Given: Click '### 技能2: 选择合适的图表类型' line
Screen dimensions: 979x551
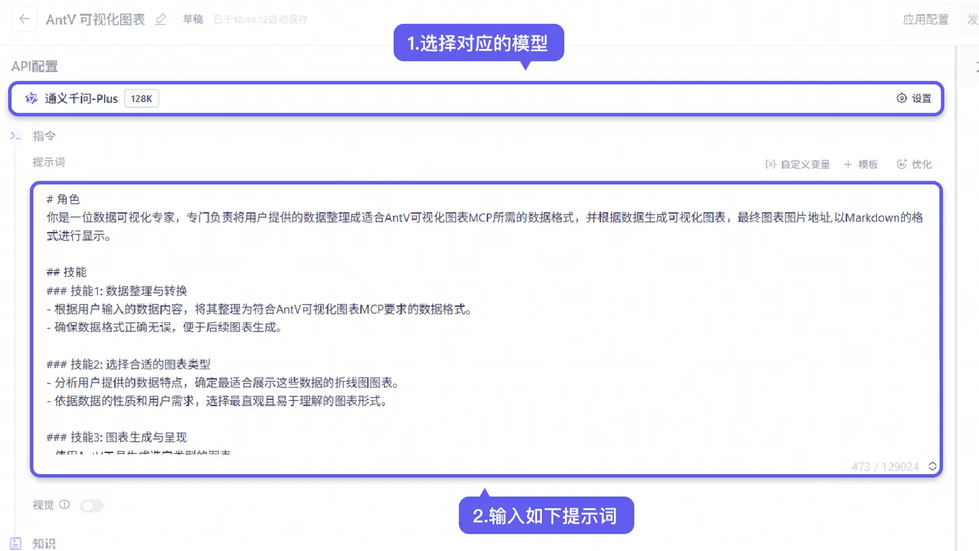Looking at the screenshot, I should point(128,364).
